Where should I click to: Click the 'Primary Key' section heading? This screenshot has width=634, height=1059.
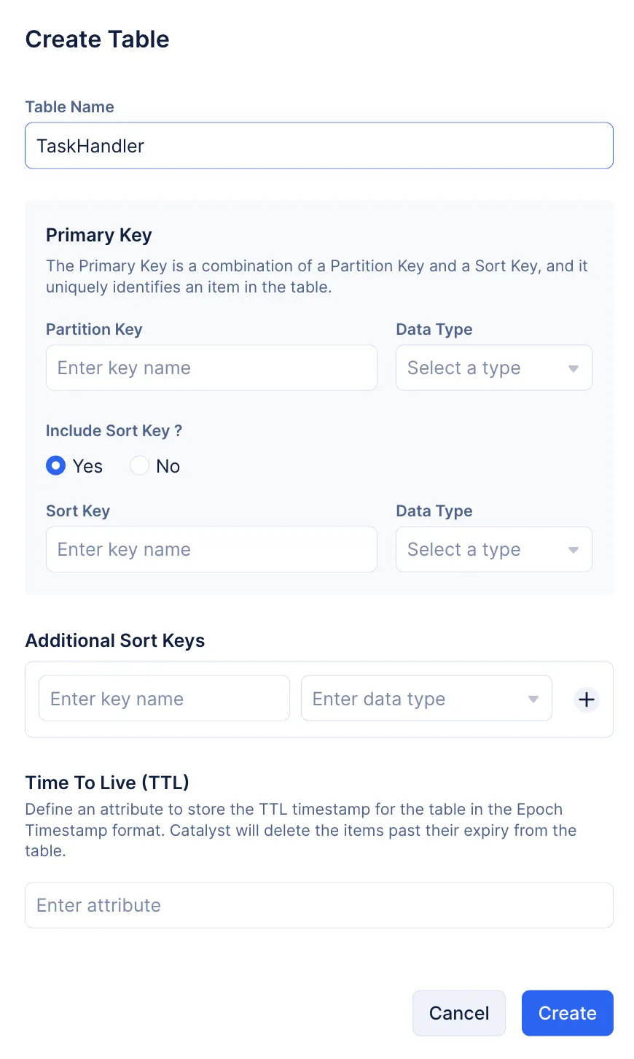tap(99, 236)
